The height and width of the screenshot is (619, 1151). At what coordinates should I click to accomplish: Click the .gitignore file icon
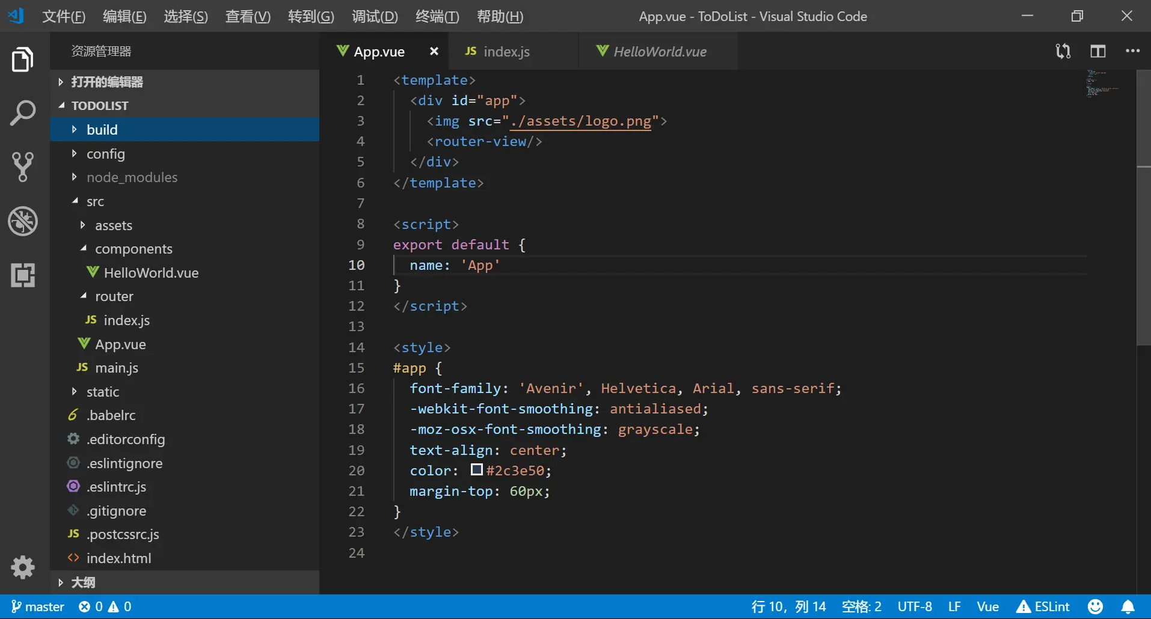[x=73, y=510]
